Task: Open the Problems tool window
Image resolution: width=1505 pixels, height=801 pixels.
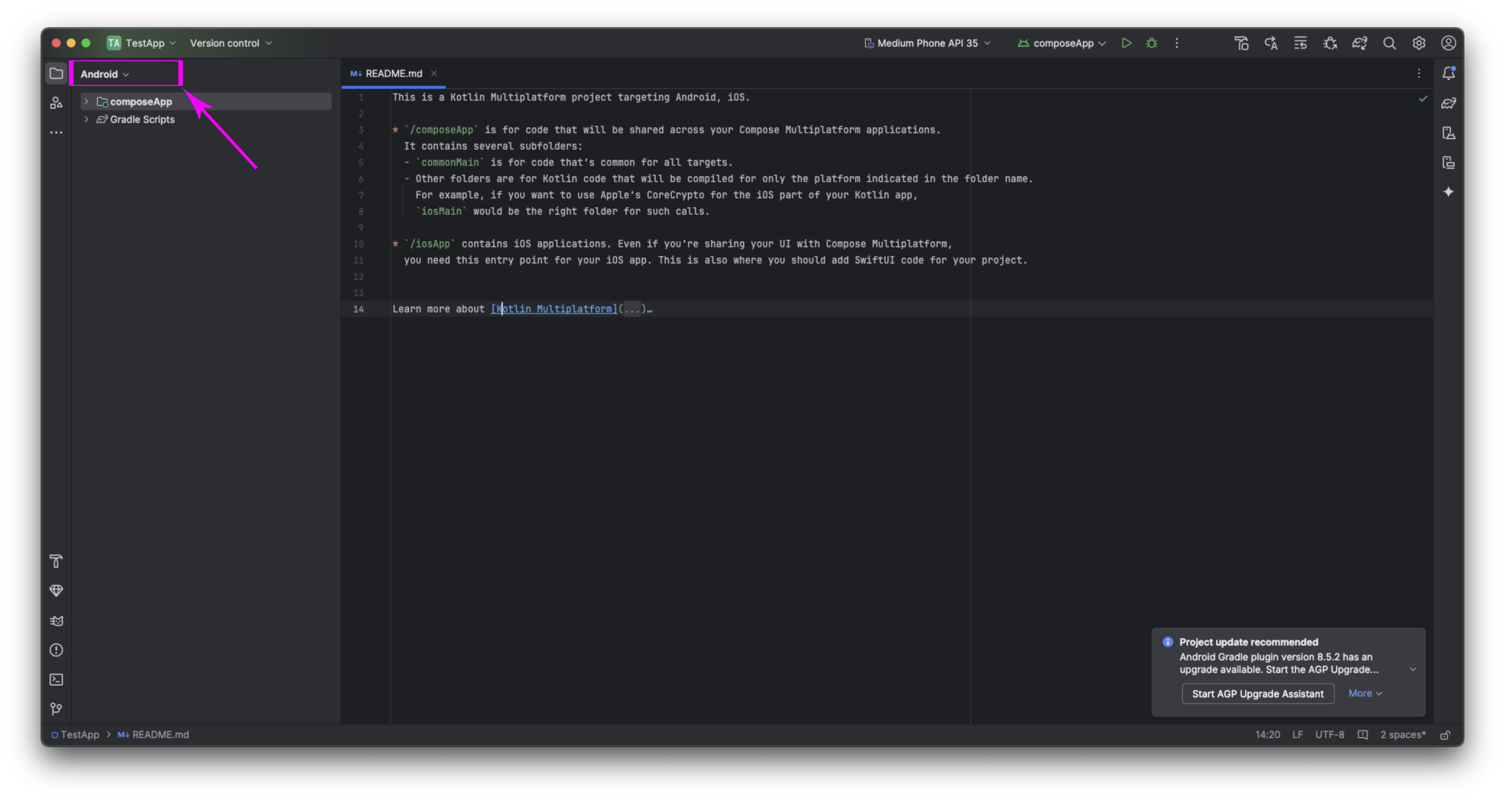Action: pyautogui.click(x=56, y=650)
